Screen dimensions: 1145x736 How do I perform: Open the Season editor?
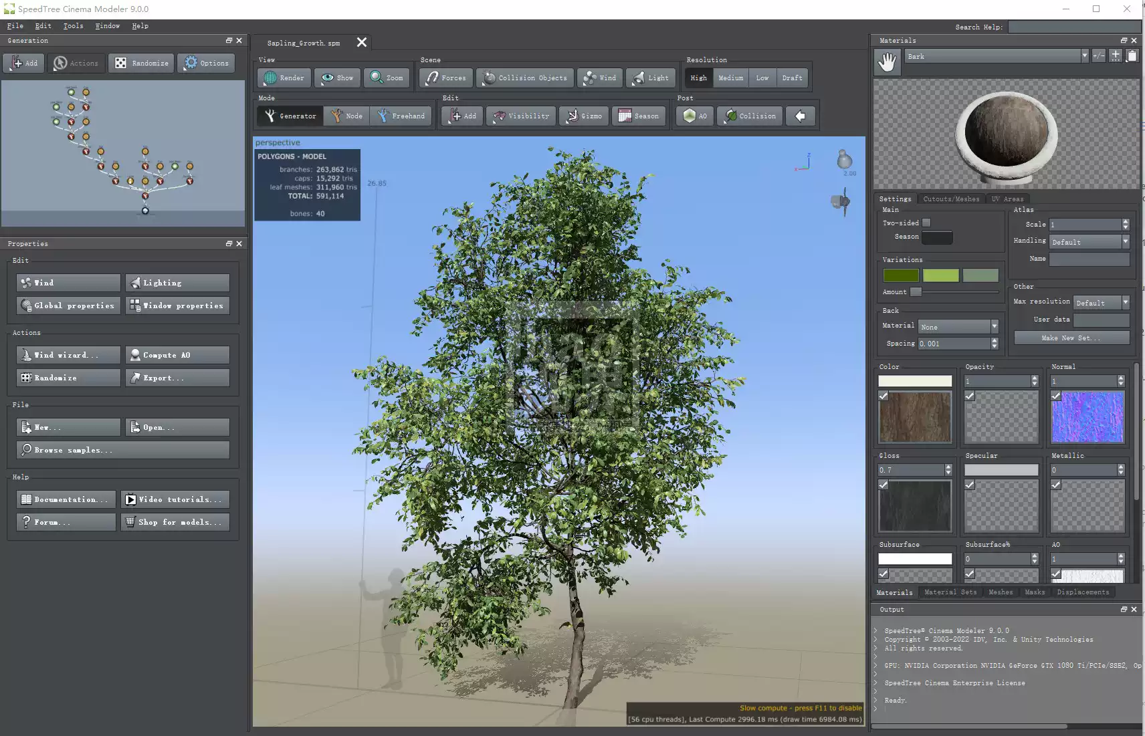pyautogui.click(x=639, y=116)
